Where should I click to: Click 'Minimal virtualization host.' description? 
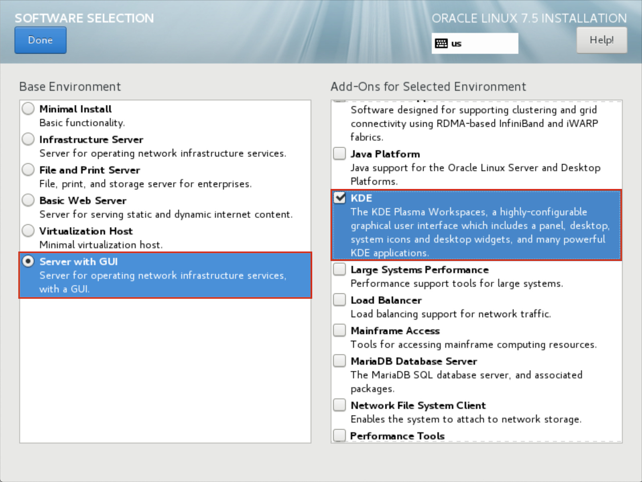(101, 245)
